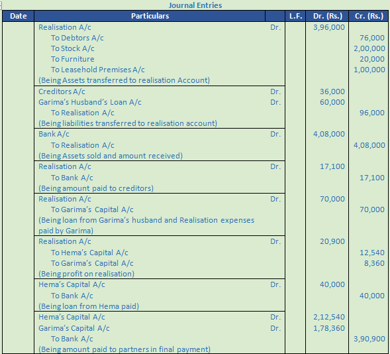The height and width of the screenshot is (354, 390).
Task: Select Garima's Capital A/c debit entry
Action: point(74,328)
